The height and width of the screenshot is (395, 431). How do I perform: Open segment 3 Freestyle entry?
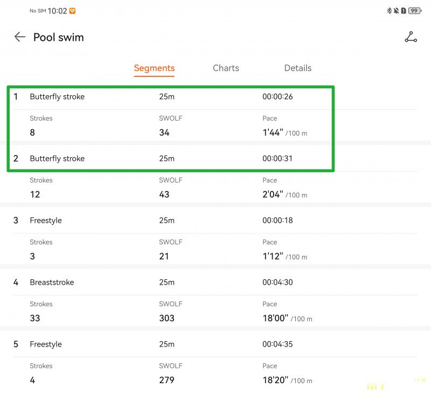click(46, 221)
